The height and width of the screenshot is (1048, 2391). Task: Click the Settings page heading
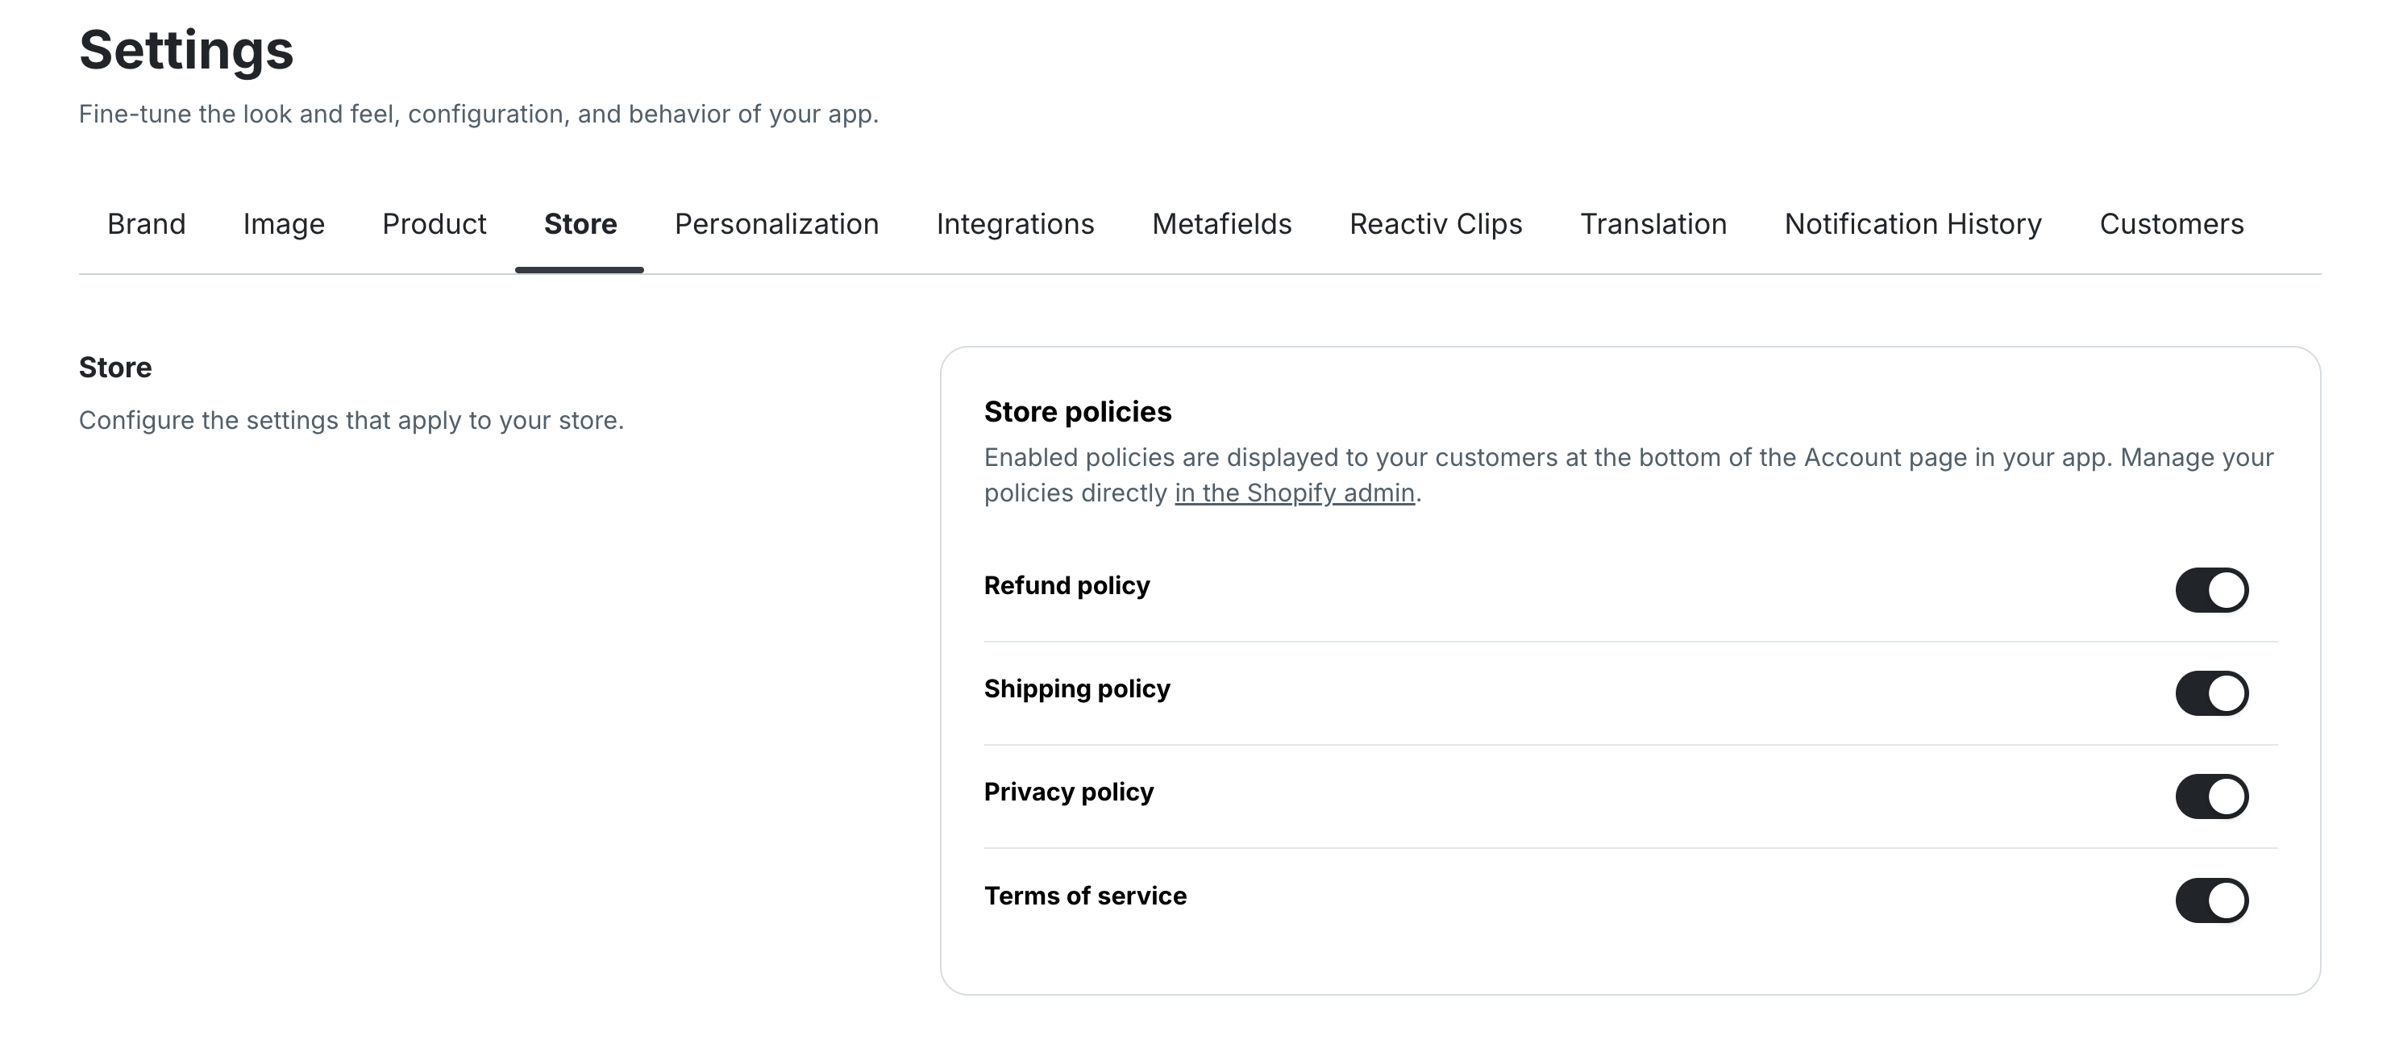click(185, 50)
